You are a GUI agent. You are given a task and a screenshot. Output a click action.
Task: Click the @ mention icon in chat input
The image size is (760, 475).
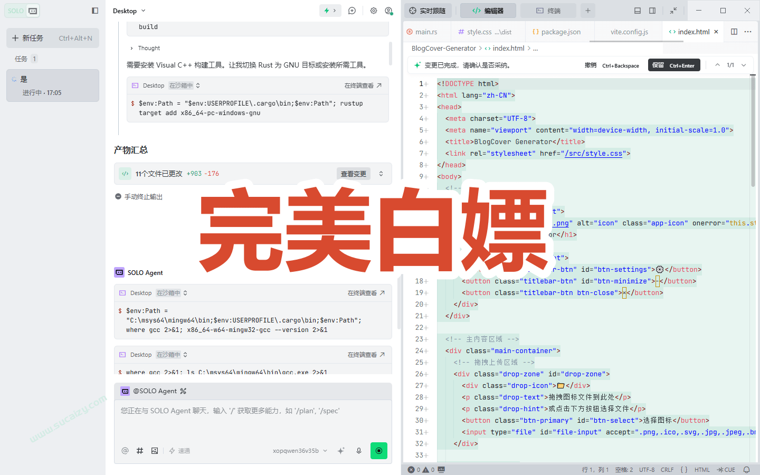125,451
